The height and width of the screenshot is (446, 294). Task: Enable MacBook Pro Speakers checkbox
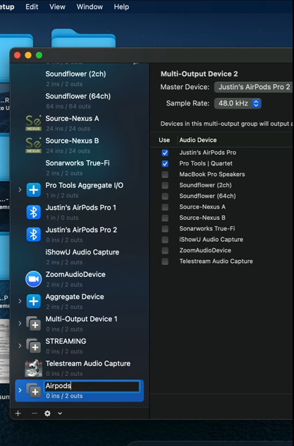pos(165,175)
